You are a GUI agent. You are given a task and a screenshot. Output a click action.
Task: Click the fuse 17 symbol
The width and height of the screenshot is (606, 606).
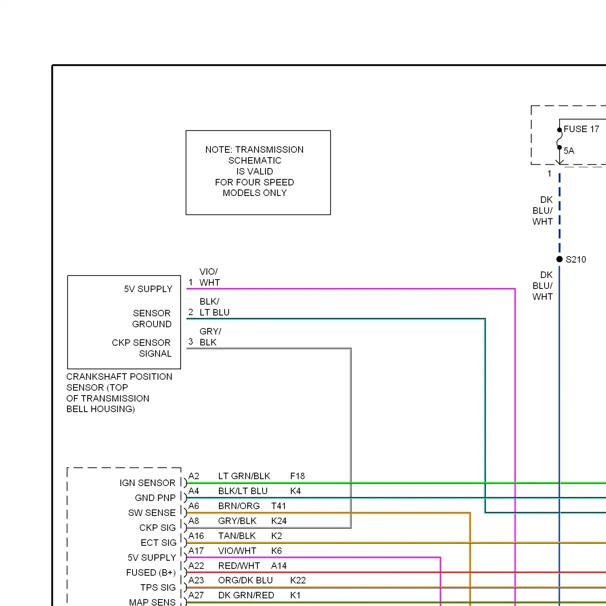560,139
